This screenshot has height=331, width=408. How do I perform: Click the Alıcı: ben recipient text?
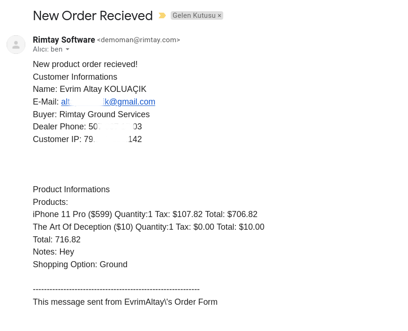pos(47,49)
